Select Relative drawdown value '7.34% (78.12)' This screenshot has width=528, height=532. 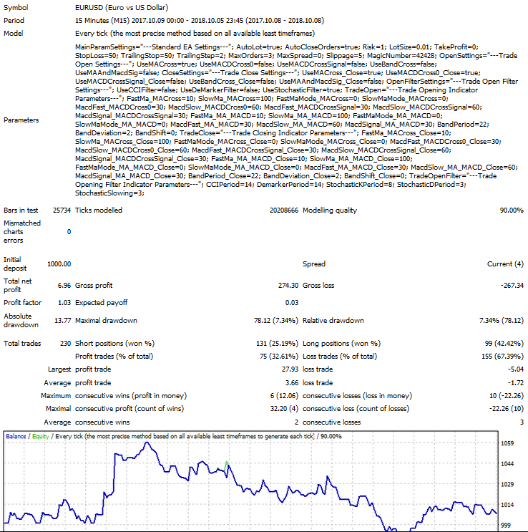[502, 321]
